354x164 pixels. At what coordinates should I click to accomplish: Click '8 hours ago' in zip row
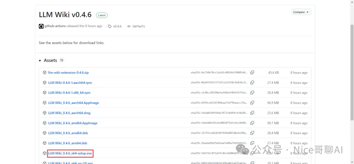(299, 73)
